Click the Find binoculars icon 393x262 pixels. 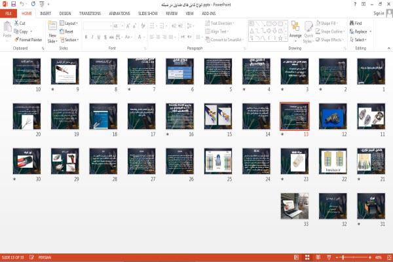coord(352,23)
